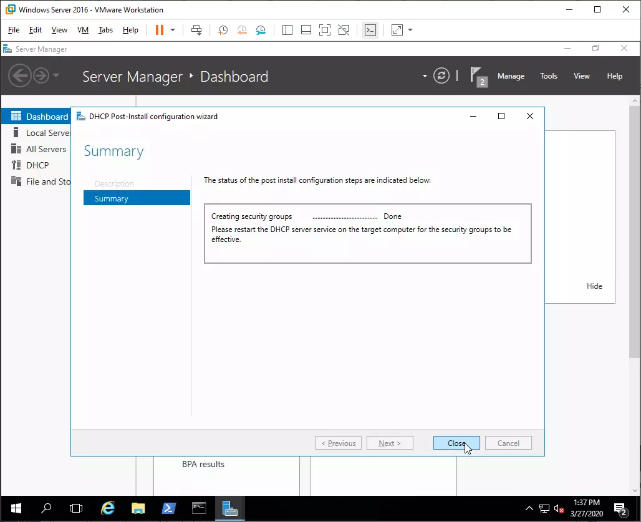
Task: Click the muted volume tray icon
Action: [x=559, y=509]
